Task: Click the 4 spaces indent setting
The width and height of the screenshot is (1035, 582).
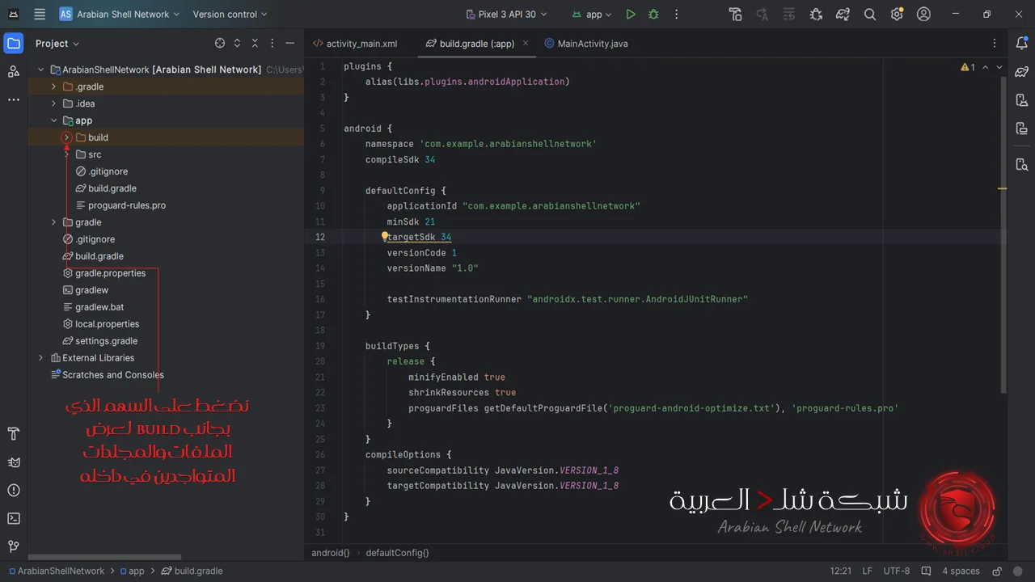Action: tap(961, 571)
